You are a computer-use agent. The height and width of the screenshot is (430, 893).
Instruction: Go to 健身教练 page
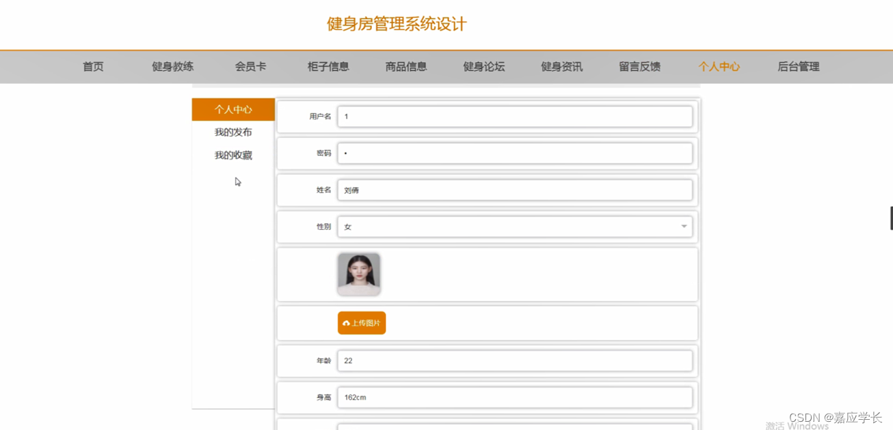tap(172, 67)
